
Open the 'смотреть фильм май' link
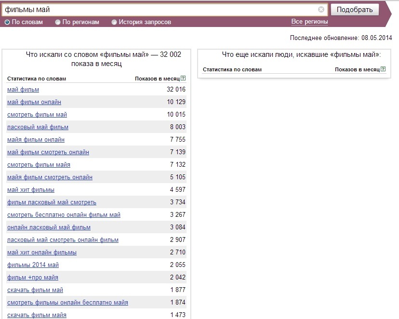tap(37, 115)
